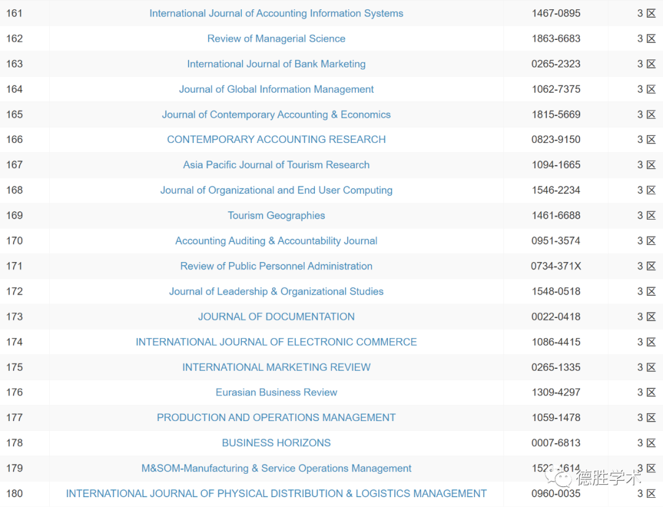Open Asia Pacific Journal of Tourism Research

(x=276, y=165)
